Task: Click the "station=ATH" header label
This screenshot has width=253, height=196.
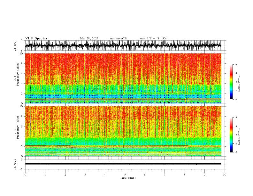Action: [x=119, y=38]
